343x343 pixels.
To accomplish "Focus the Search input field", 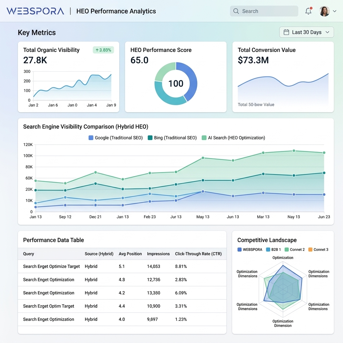I will click(x=264, y=11).
